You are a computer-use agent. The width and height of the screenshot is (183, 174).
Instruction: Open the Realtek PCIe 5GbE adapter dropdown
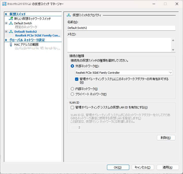[124, 73]
